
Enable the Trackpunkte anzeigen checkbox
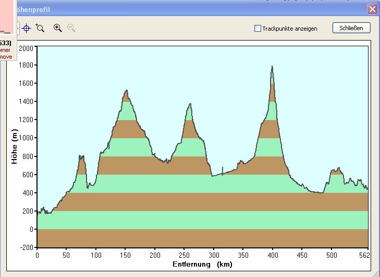(x=258, y=29)
